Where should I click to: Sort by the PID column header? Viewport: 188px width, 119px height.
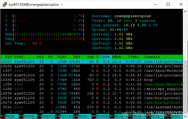(9, 57)
